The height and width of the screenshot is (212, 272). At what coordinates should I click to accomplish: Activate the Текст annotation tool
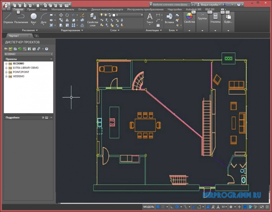pos(150,18)
